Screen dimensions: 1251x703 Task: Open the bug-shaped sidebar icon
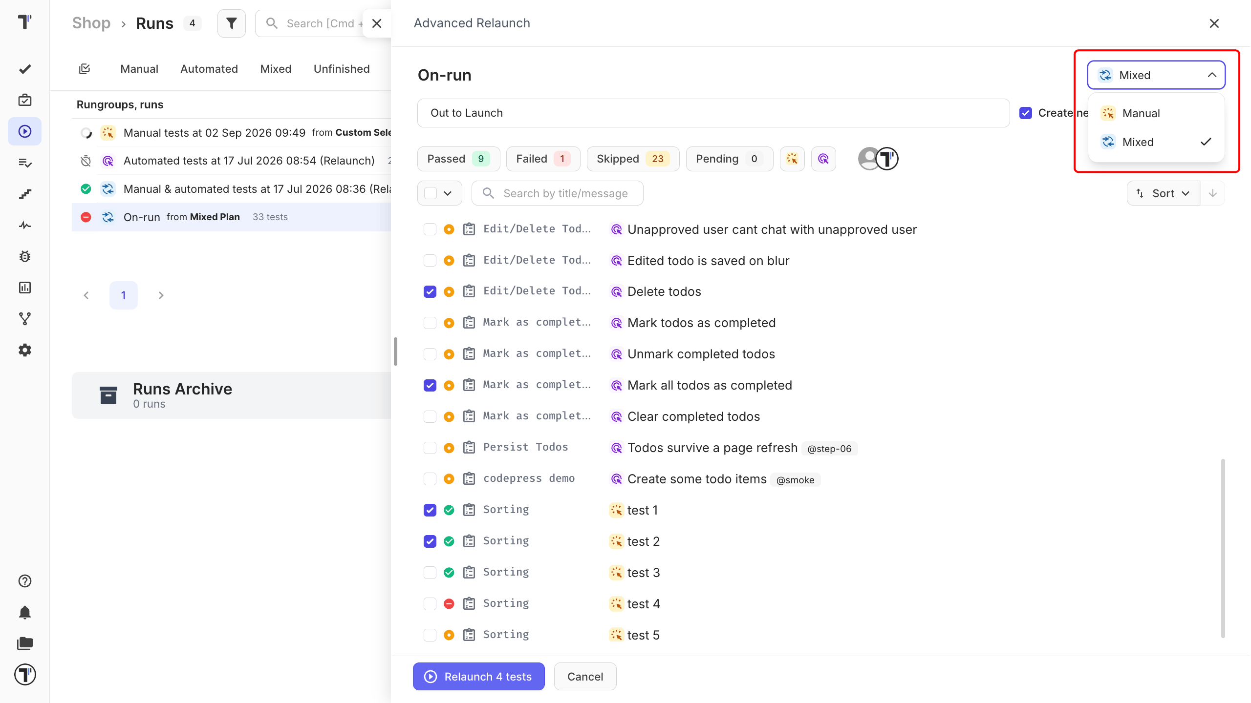[25, 256]
